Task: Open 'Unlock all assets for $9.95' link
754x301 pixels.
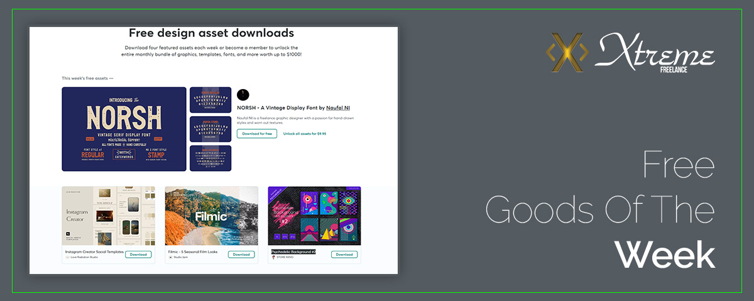Action: pyautogui.click(x=305, y=134)
